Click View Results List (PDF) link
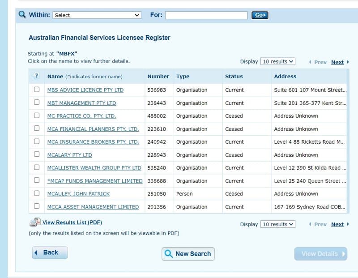 coord(72,222)
